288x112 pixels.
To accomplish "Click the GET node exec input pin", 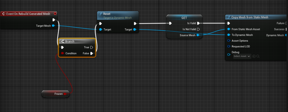I will (x=170, y=23).
